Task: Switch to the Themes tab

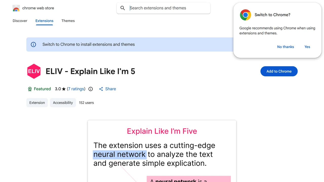Action: tap(68, 21)
